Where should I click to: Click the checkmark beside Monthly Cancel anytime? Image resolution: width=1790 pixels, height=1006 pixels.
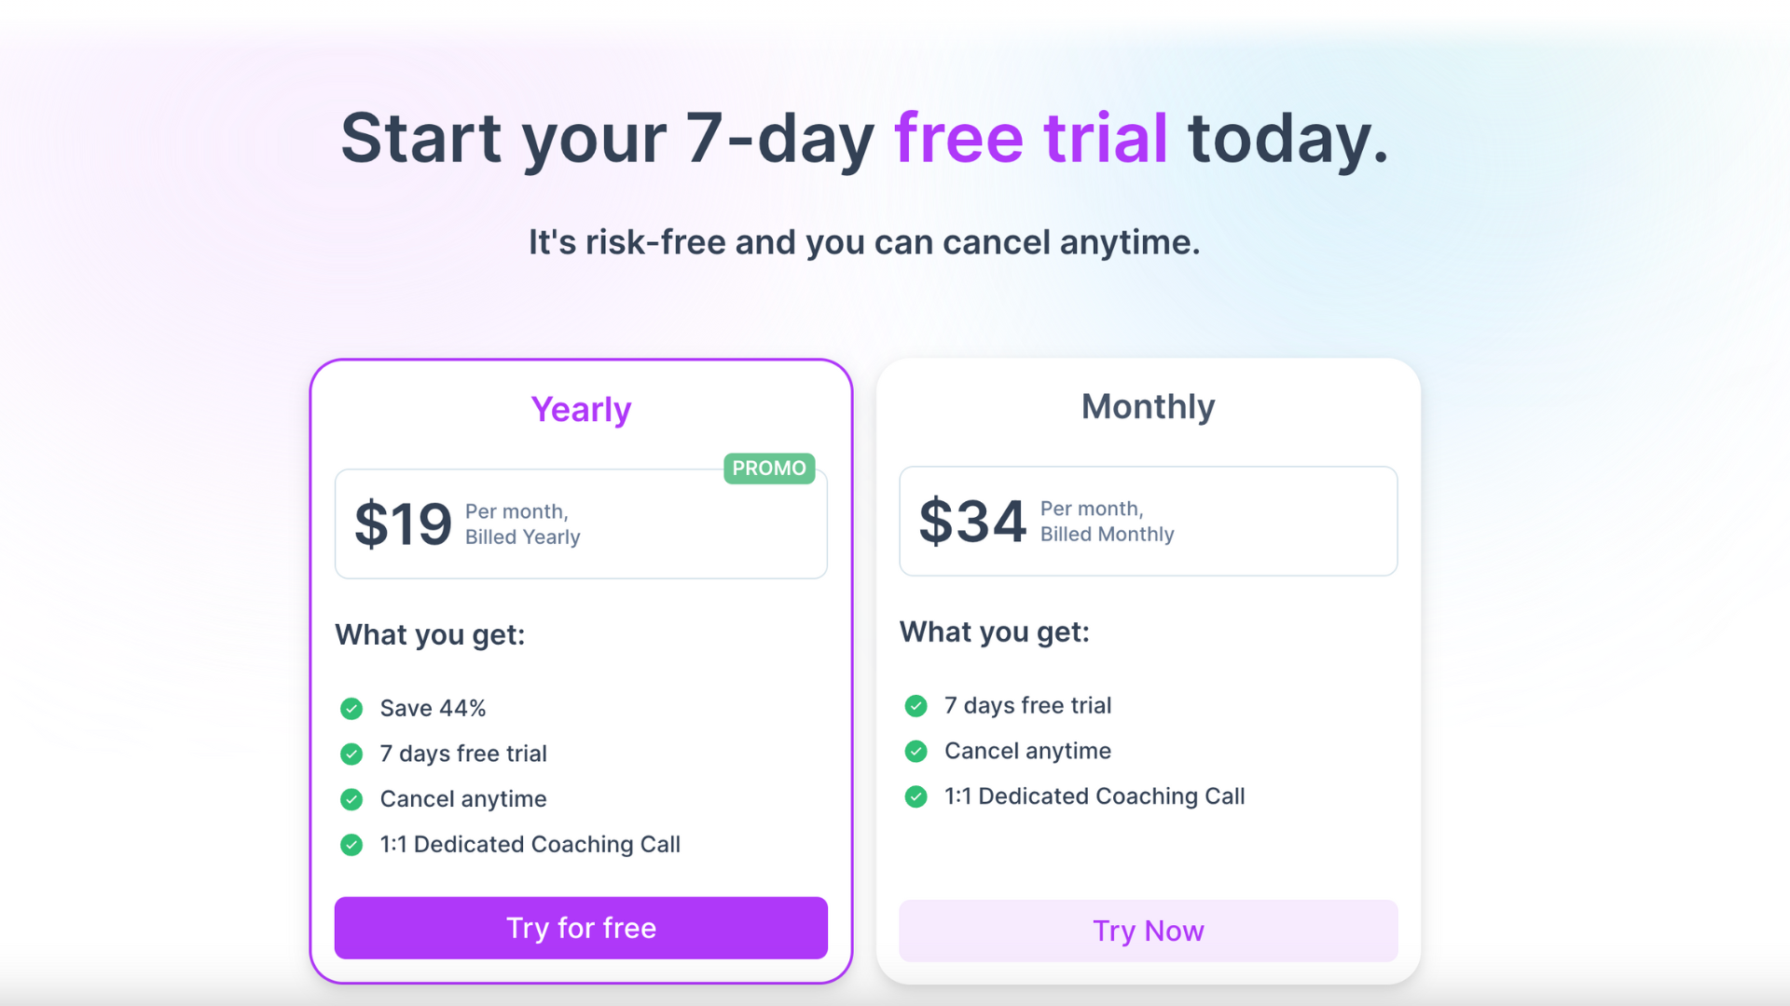[x=916, y=751]
